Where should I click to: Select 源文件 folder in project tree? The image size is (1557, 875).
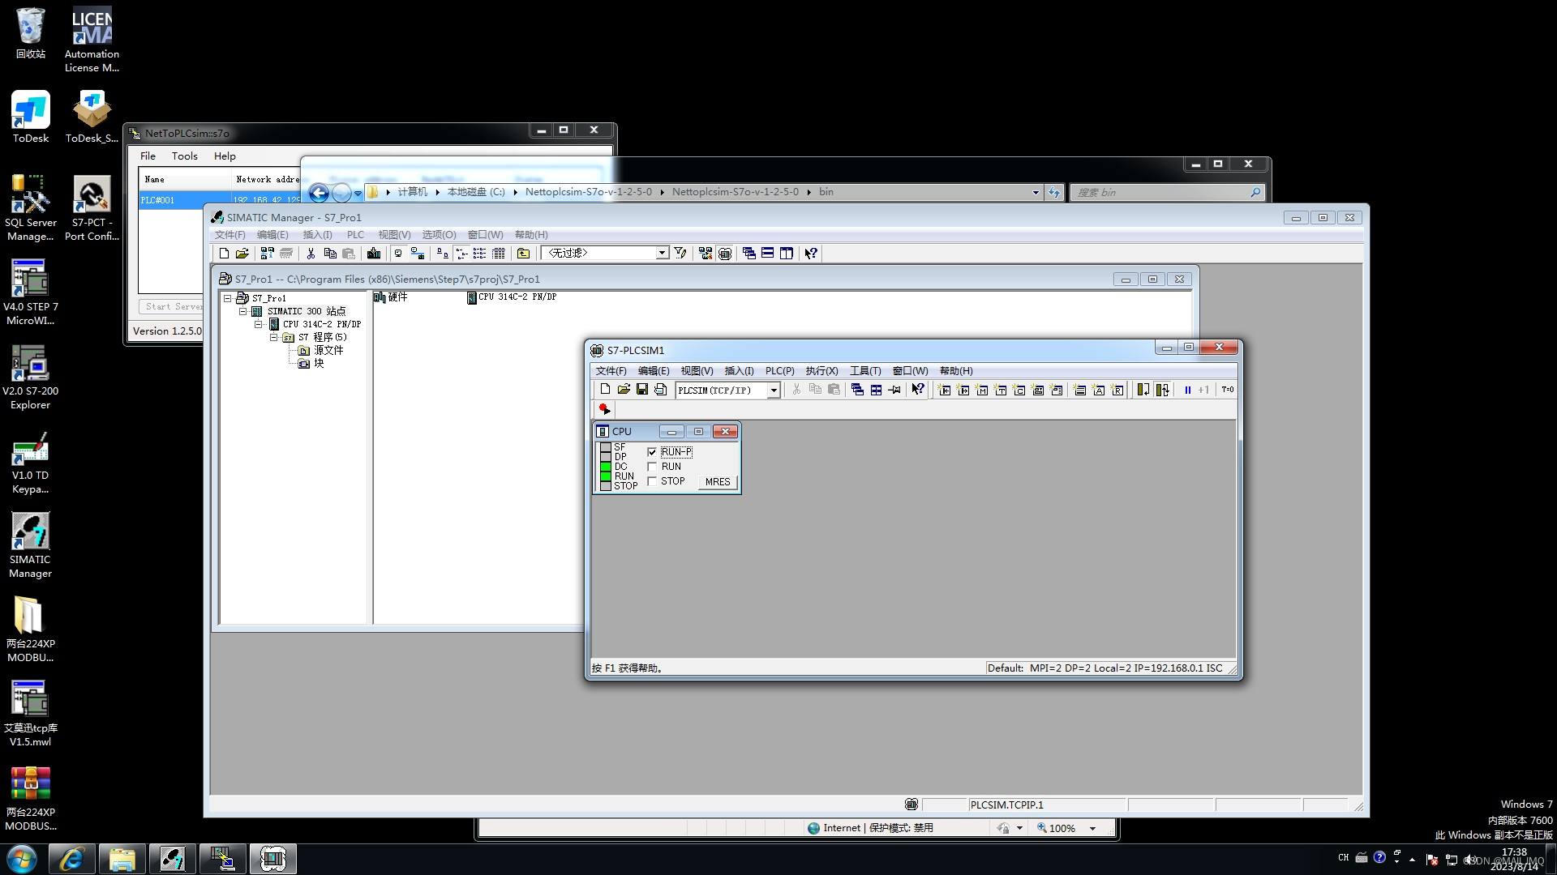point(320,351)
